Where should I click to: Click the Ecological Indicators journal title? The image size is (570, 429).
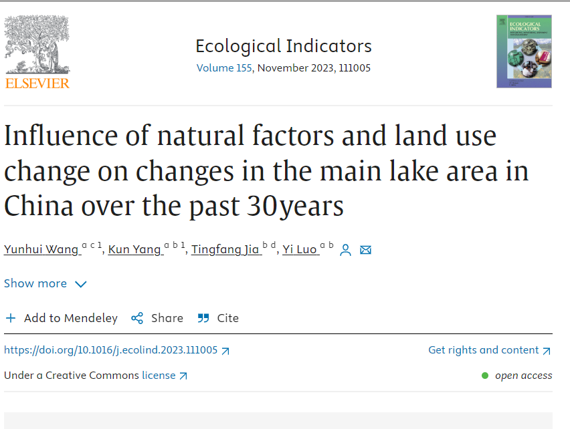[x=284, y=46]
